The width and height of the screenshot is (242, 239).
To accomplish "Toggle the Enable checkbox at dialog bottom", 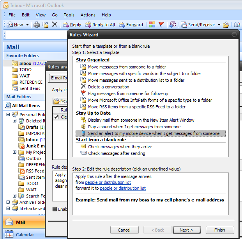I will coord(55,209).
